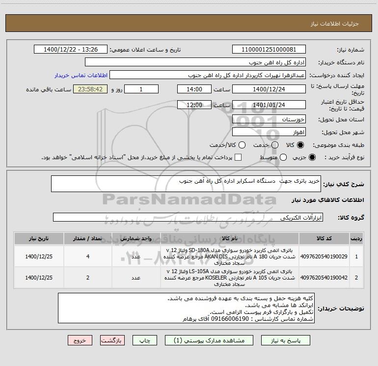The image size is (378, 366).
Task: Click quantity 2 in row two
Action: pyautogui.click(x=88, y=278)
